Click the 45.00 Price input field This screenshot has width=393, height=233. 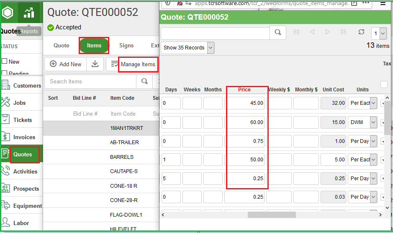(245, 103)
